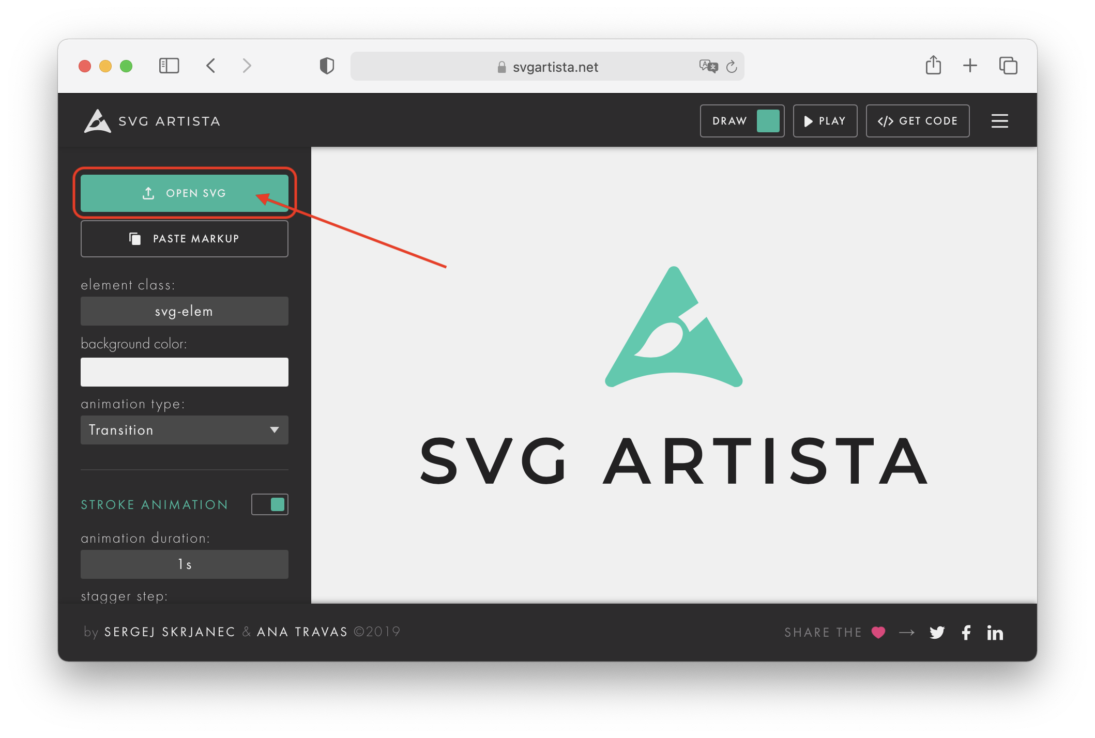The width and height of the screenshot is (1095, 738).
Task: Disable the Stroke Animation toggle
Action: 270,504
